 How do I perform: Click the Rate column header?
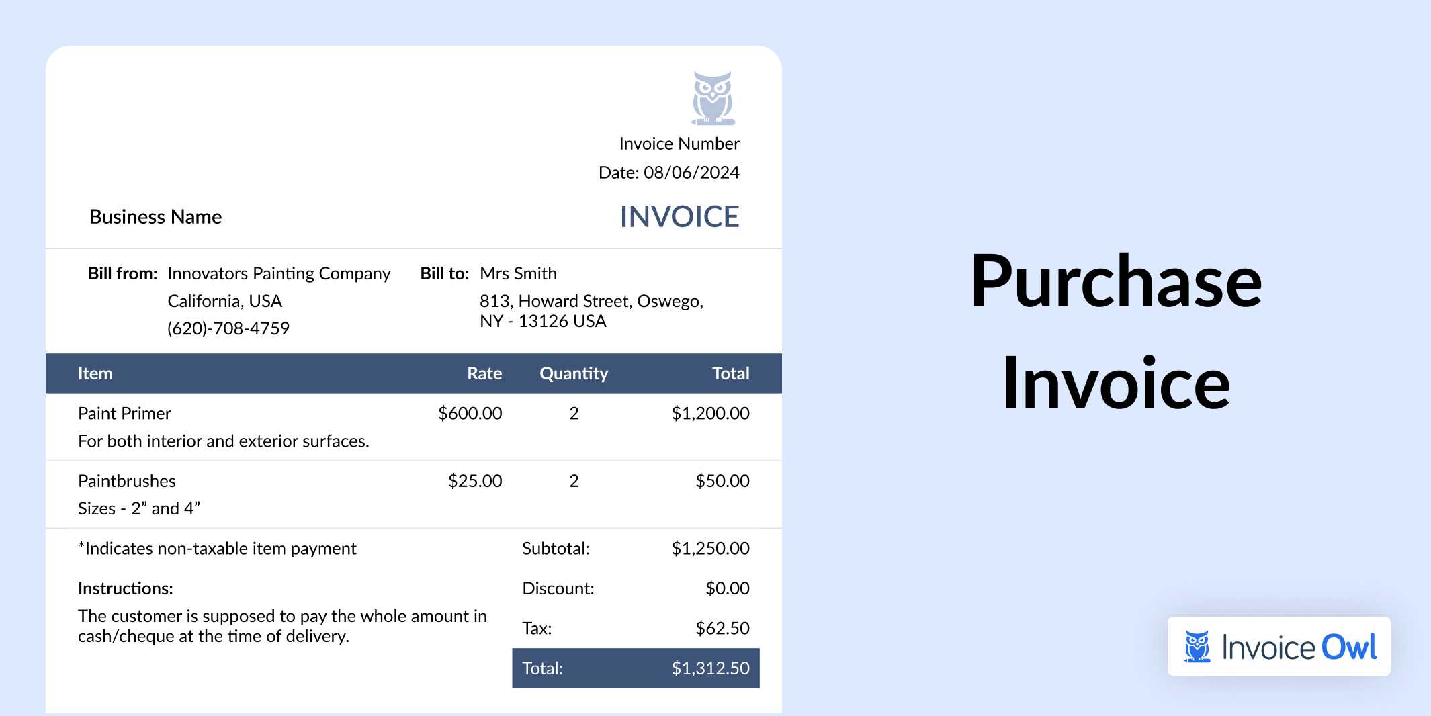[484, 373]
